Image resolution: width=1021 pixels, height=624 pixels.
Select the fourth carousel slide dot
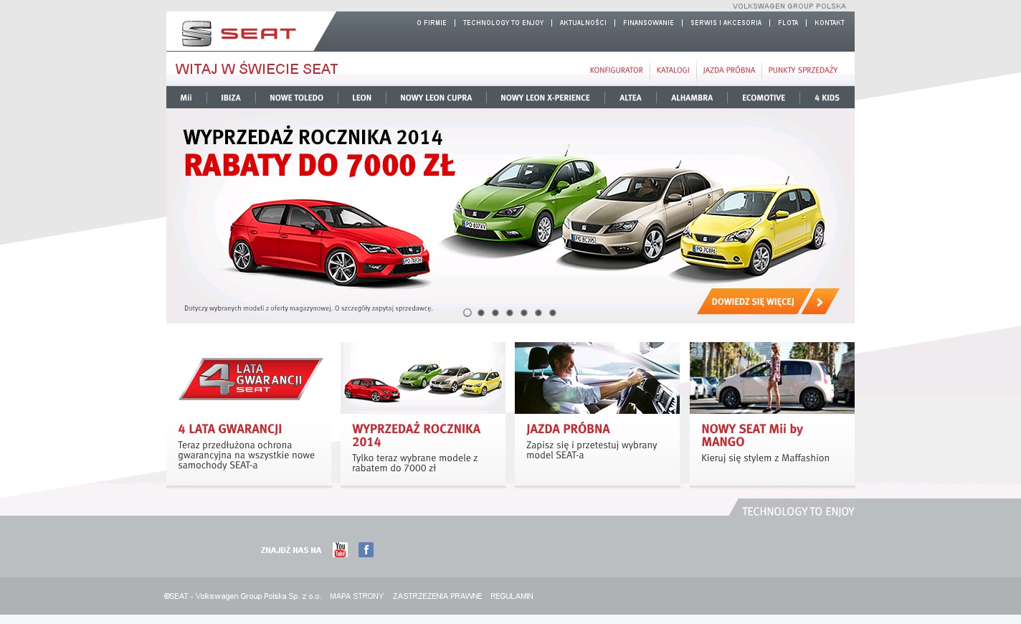pos(510,313)
